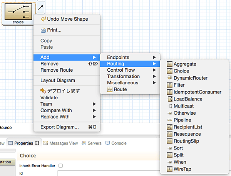
Task: Choose Layout Diagram from context menu
Action: (58, 81)
